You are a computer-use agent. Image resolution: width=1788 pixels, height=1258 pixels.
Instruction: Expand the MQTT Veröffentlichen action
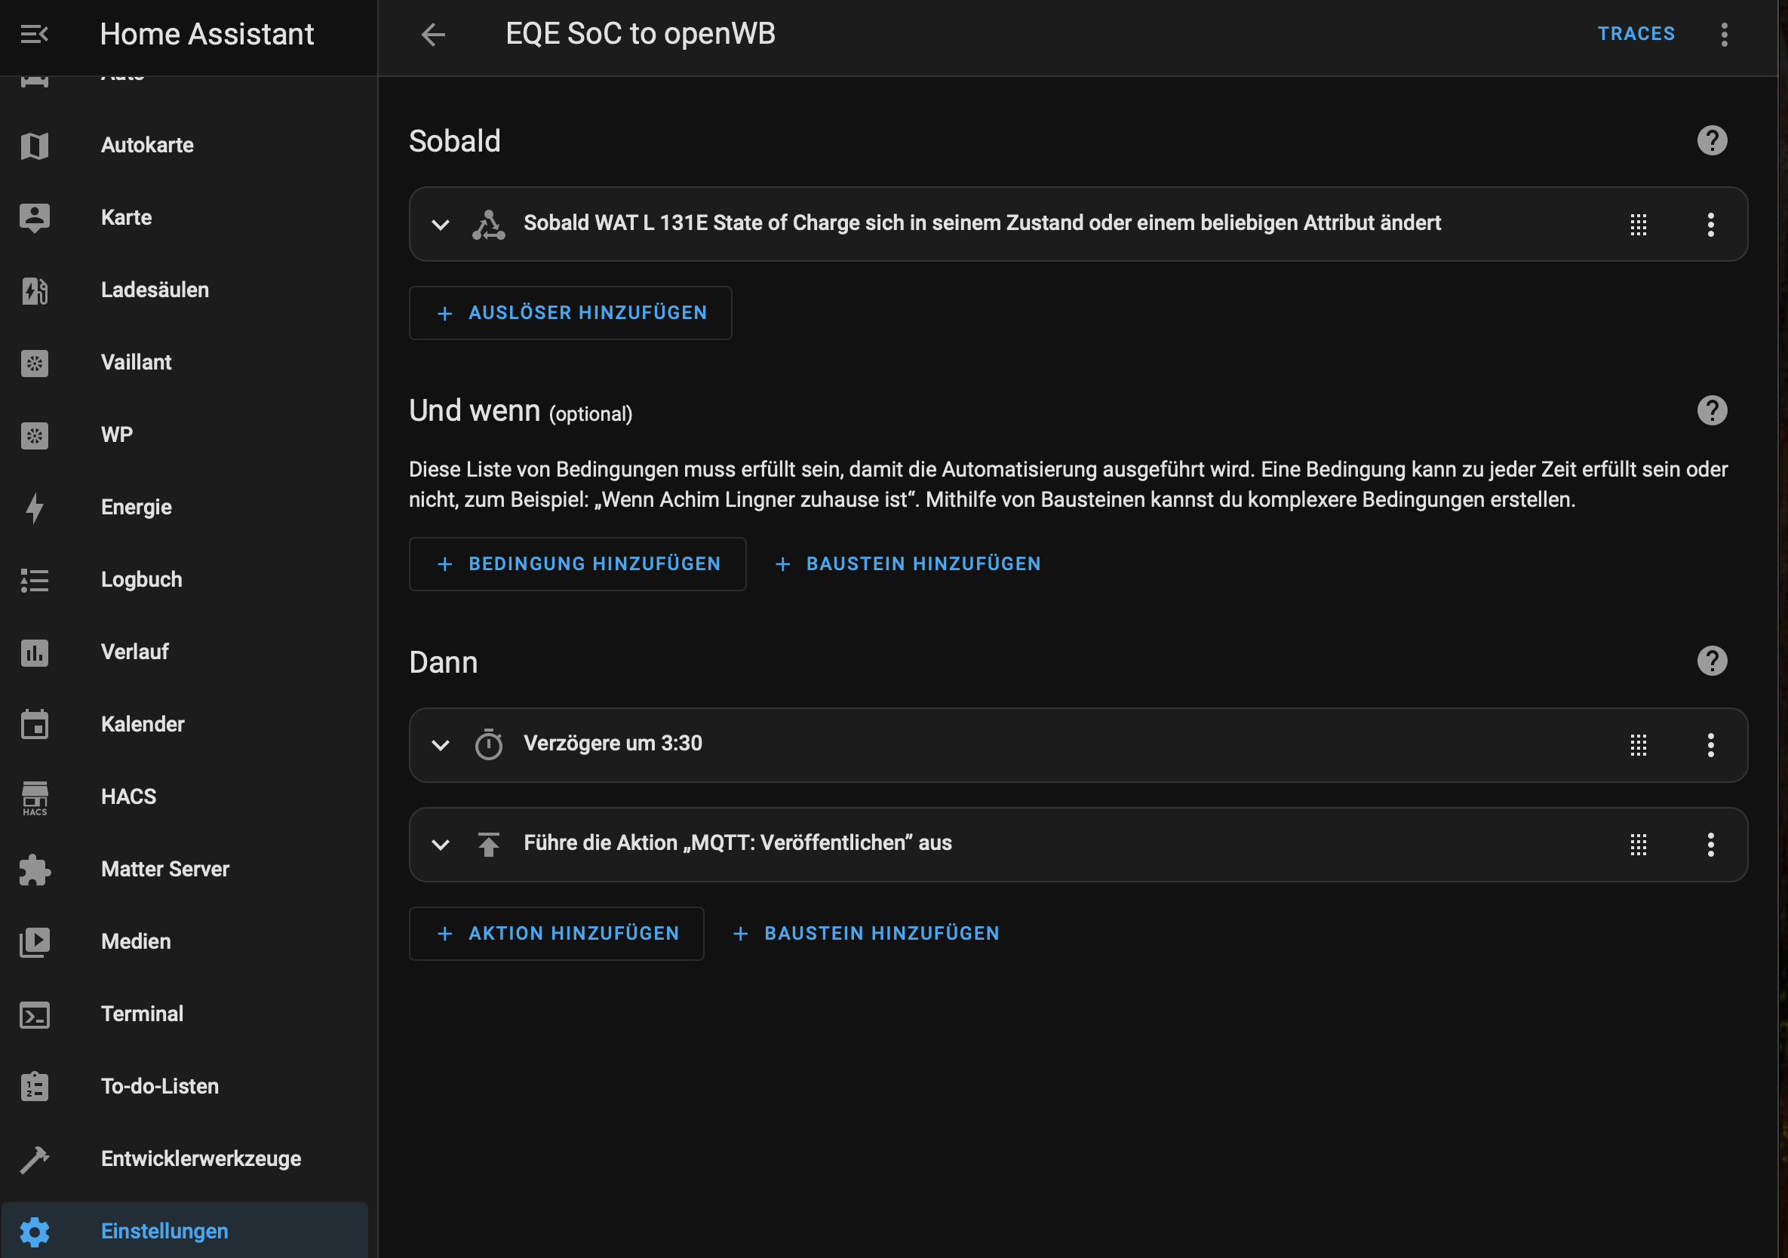click(440, 845)
